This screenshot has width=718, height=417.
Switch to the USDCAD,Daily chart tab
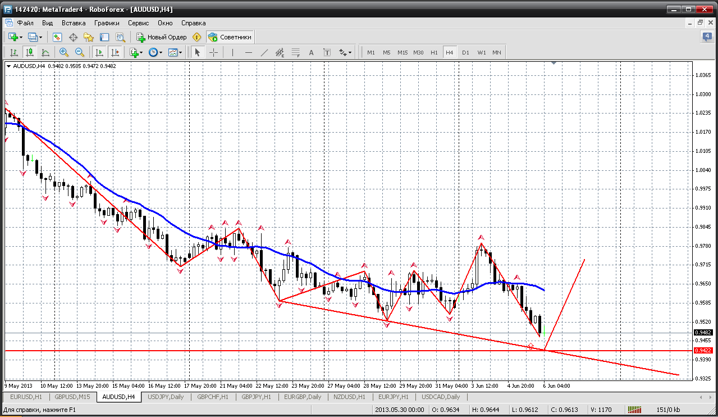tap(441, 397)
